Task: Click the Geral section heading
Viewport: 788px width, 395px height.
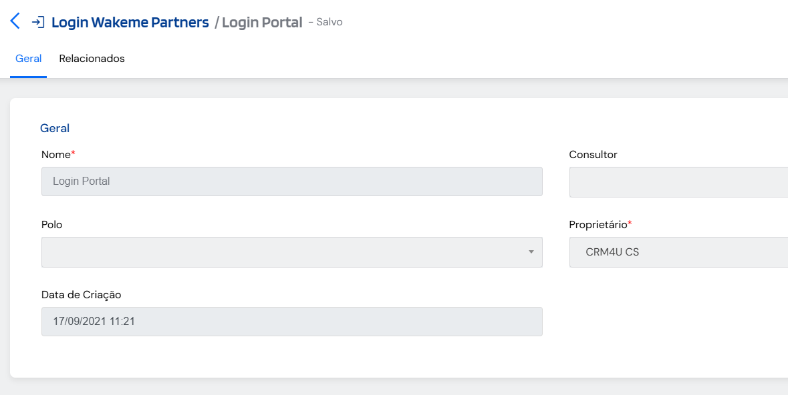Action: 55,128
